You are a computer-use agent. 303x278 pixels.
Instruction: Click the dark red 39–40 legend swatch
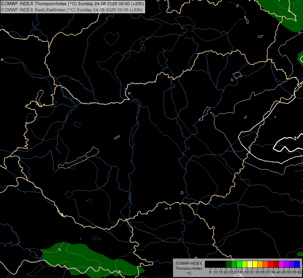coord(276,264)
